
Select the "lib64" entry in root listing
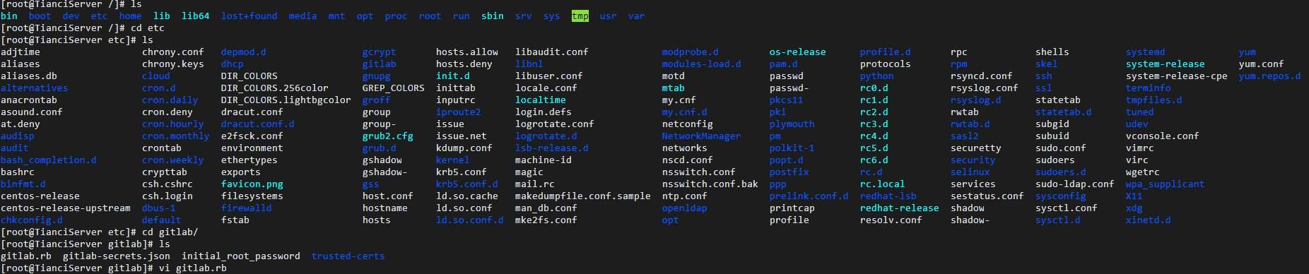pos(195,16)
